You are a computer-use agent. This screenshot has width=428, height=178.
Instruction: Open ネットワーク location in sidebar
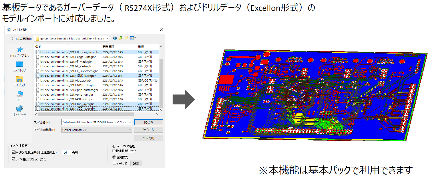[x=19, y=111]
